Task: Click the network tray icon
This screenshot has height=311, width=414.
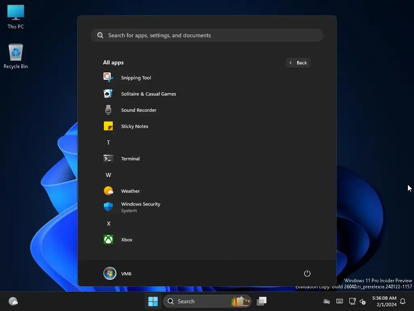Action: pyautogui.click(x=352, y=301)
